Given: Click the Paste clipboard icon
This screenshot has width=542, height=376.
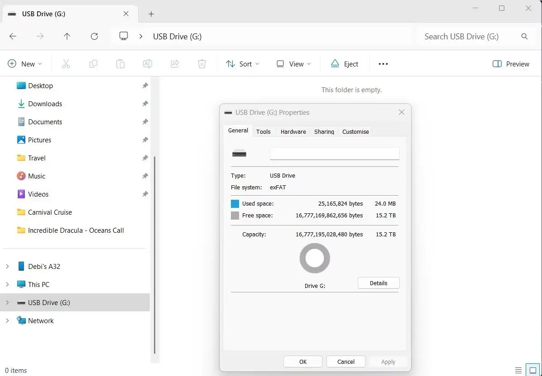Looking at the screenshot, I should pos(120,64).
